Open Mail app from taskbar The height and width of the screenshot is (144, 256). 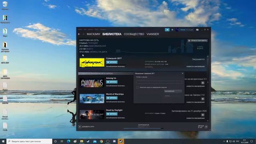[95, 141]
